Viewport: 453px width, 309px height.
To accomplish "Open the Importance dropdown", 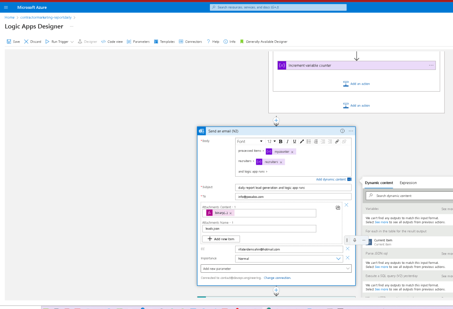I will (x=289, y=259).
